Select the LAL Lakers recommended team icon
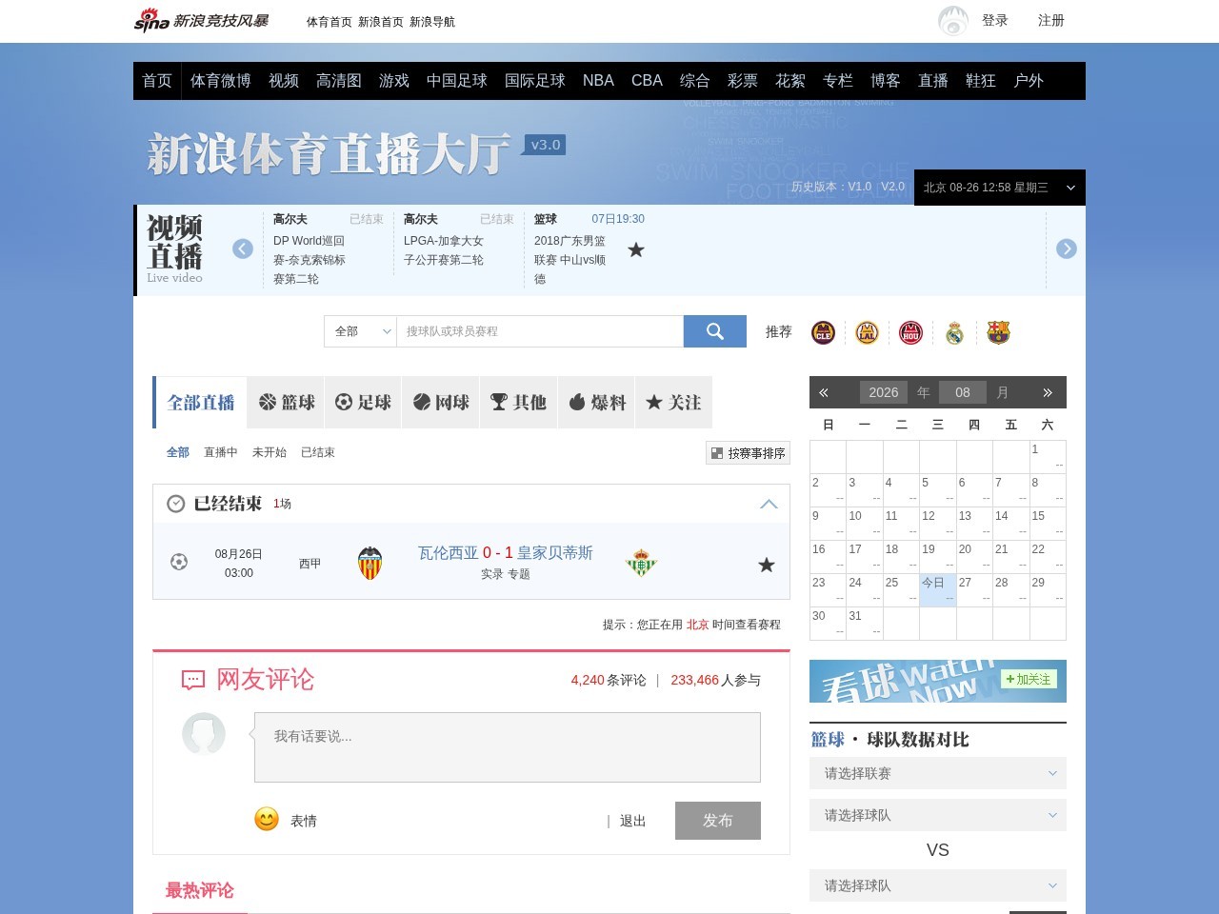1219x914 pixels. point(867,332)
